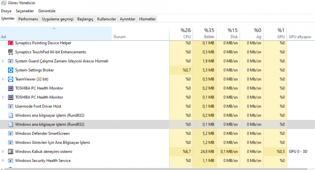This screenshot has width=315, height=170.
Task: Click the Windows Security Health Service icon
Action: 10,161
